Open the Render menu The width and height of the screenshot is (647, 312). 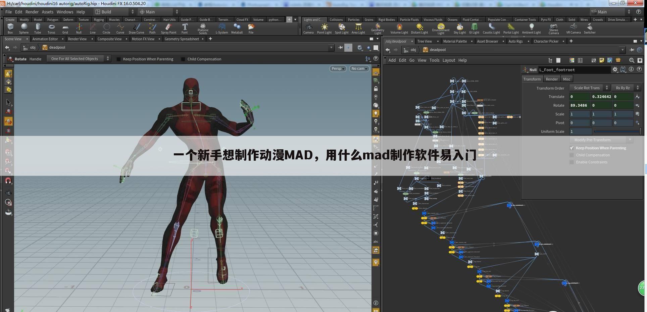point(32,11)
